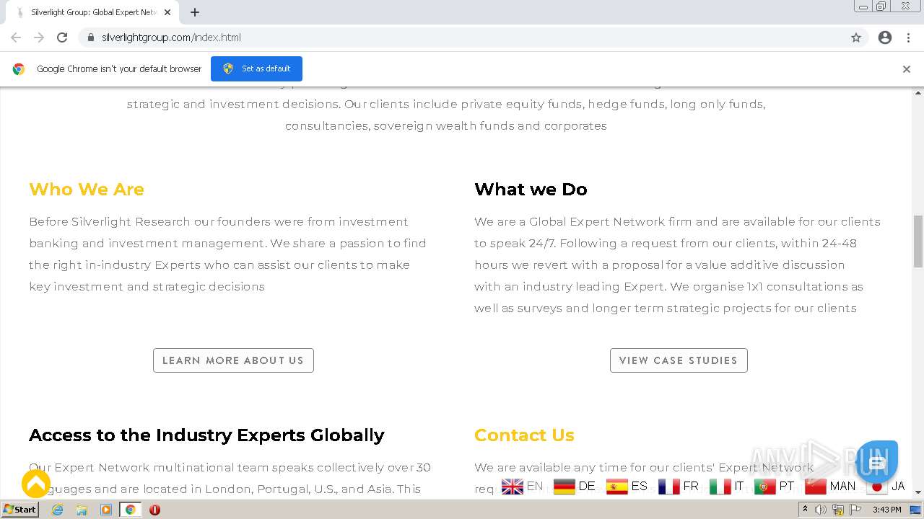The image size is (924, 519).
Task: Click the browser forward arrow
Action: [x=39, y=37]
